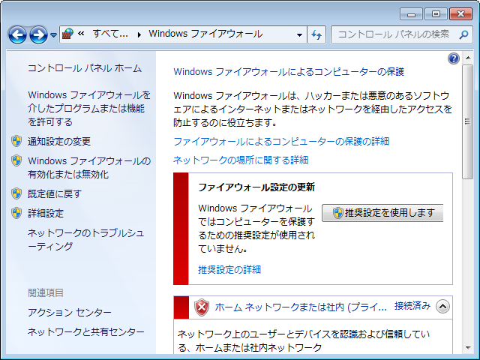480x360 pixels.
Task: Click 接続済み status text
Action: tap(412, 305)
